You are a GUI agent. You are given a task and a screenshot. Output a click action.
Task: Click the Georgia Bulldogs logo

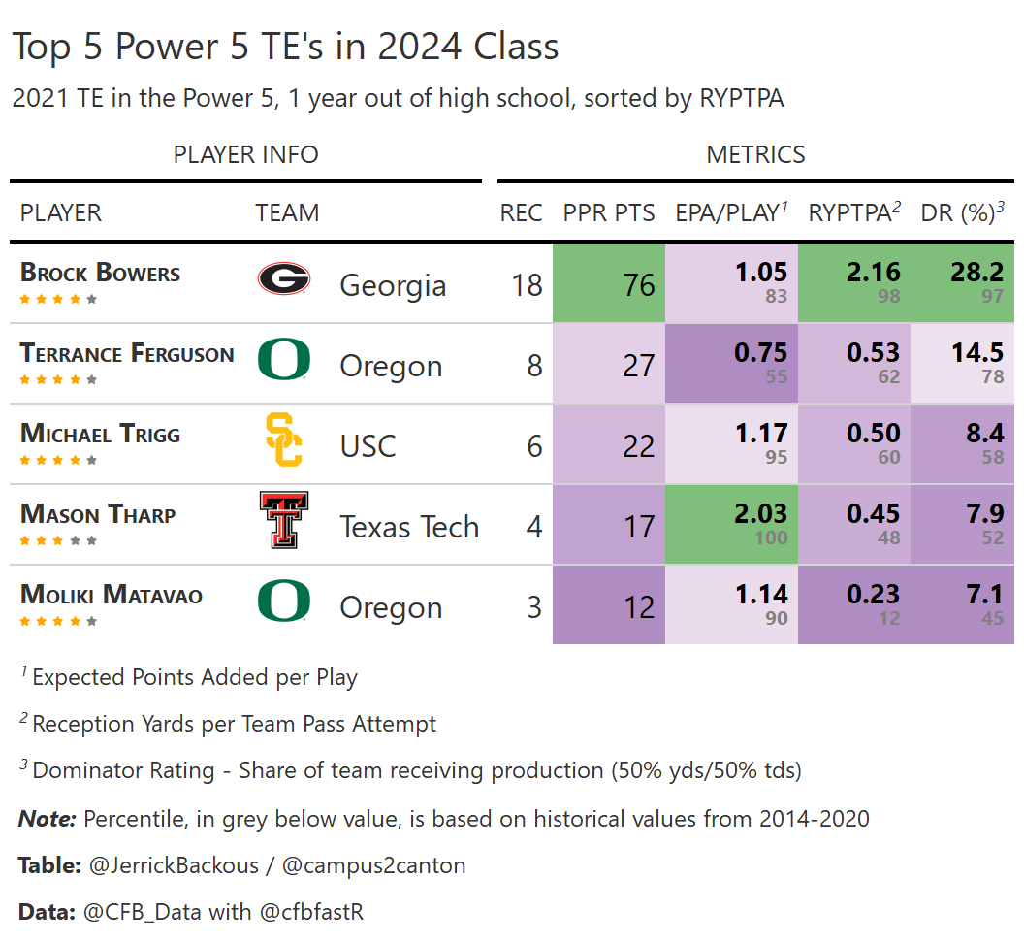(283, 279)
